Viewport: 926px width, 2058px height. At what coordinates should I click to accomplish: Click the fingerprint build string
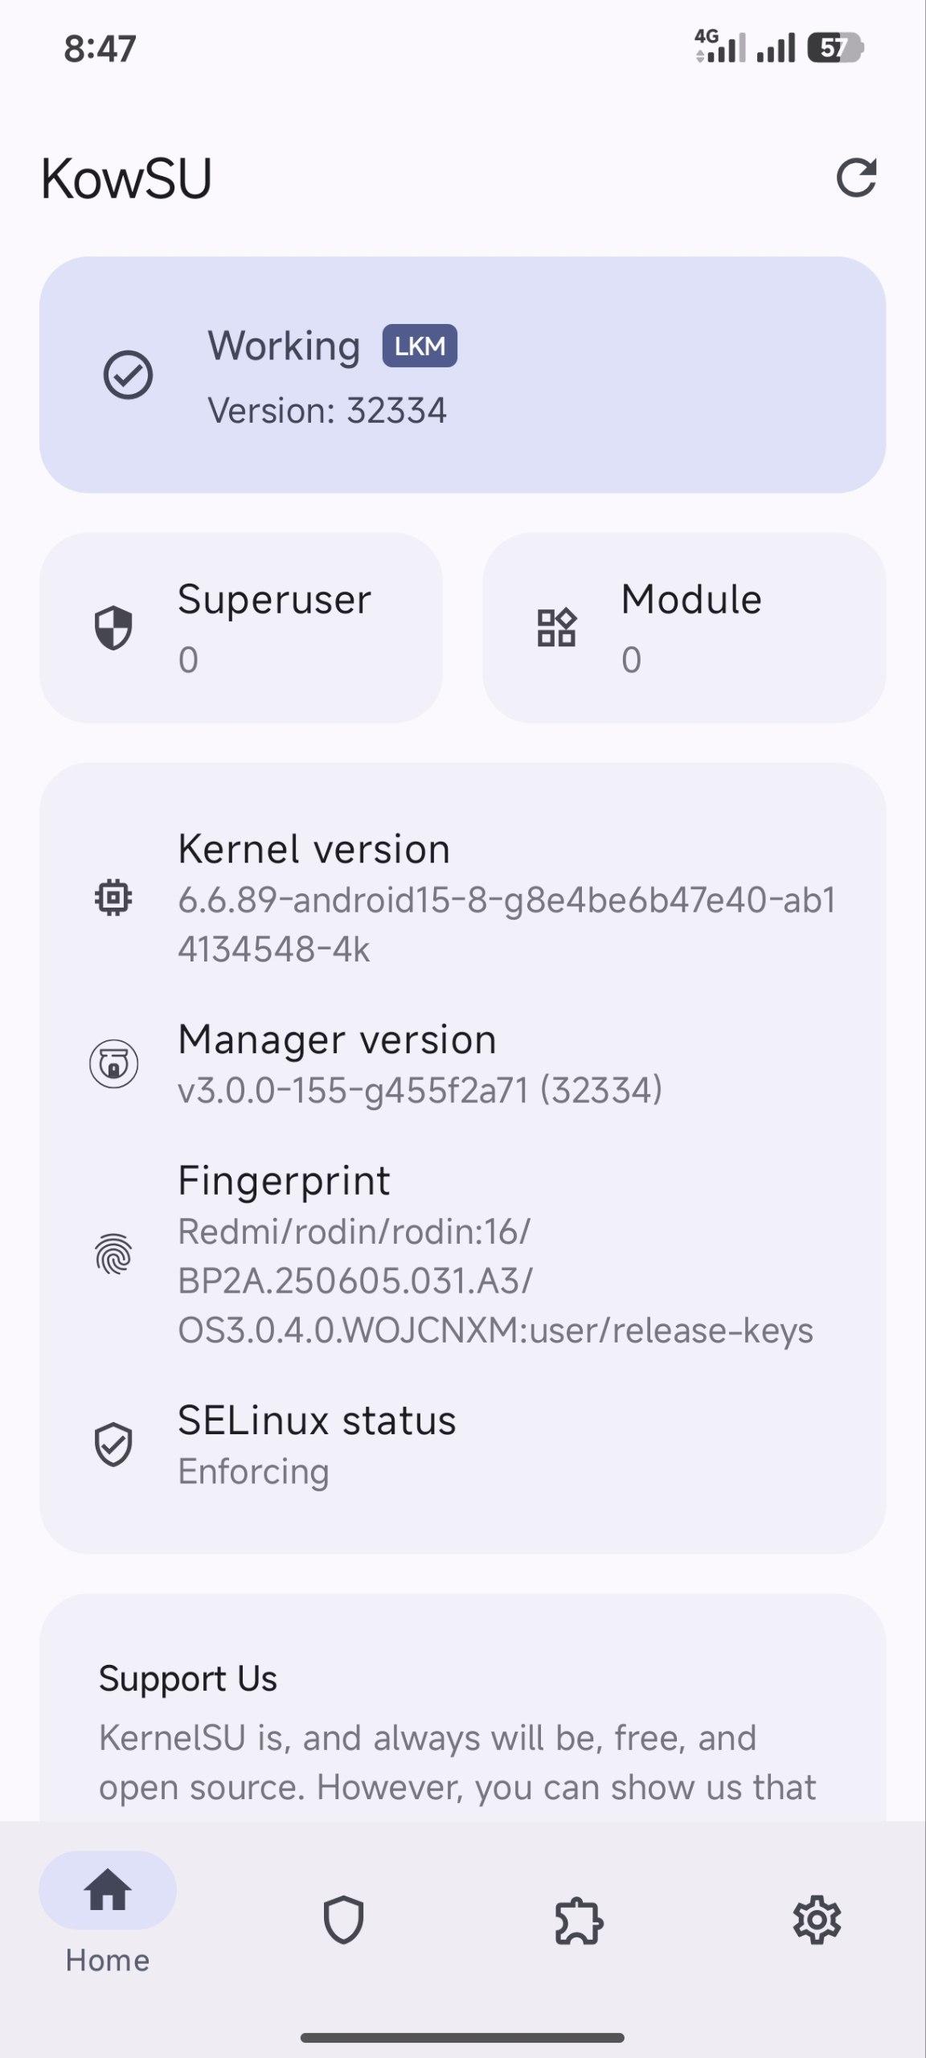click(494, 1281)
